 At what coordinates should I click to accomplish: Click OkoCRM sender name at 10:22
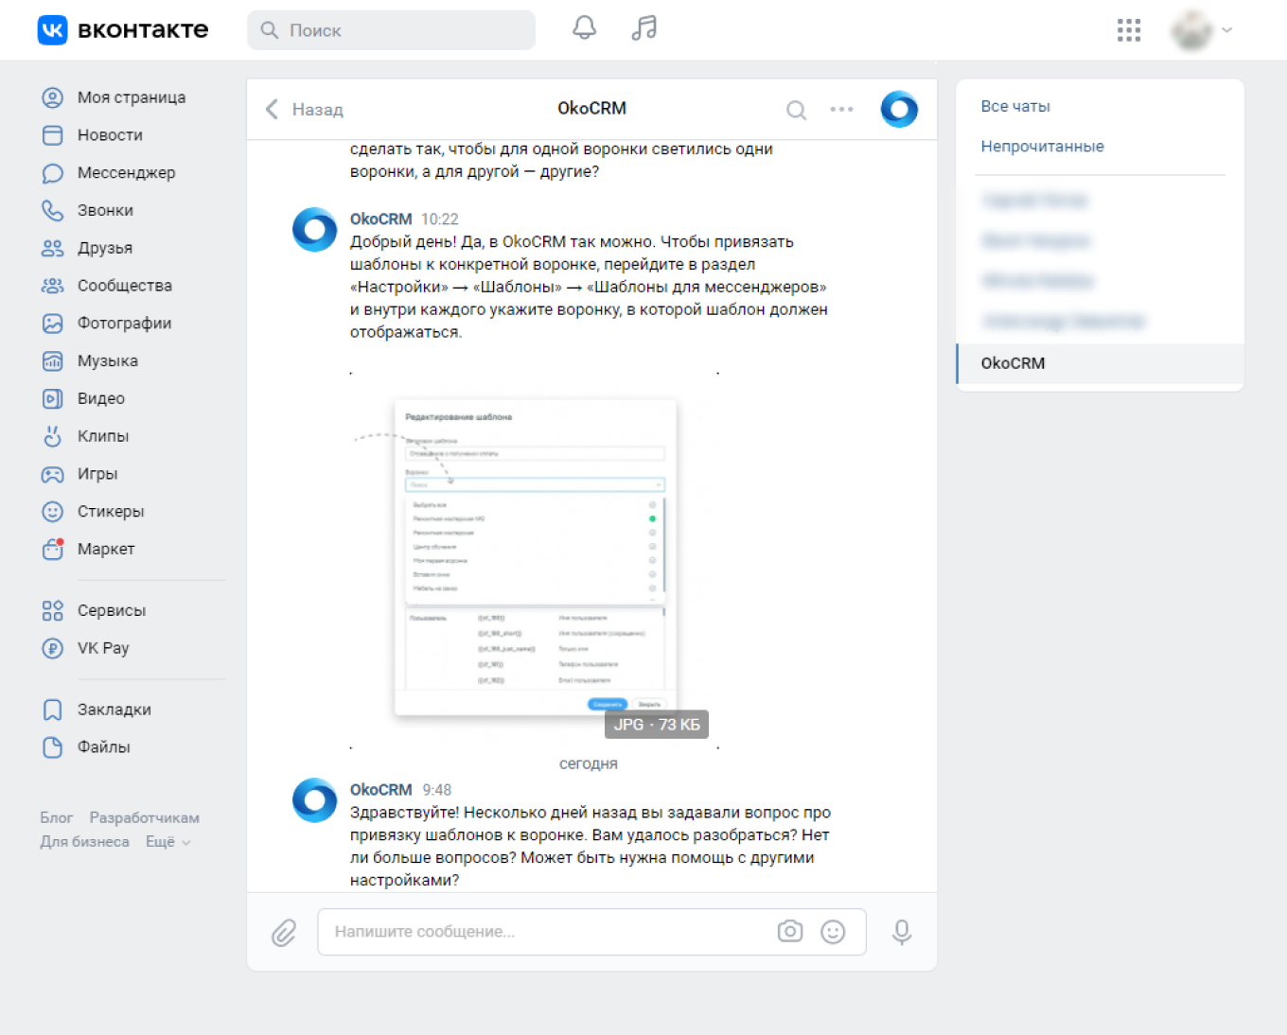(x=381, y=219)
